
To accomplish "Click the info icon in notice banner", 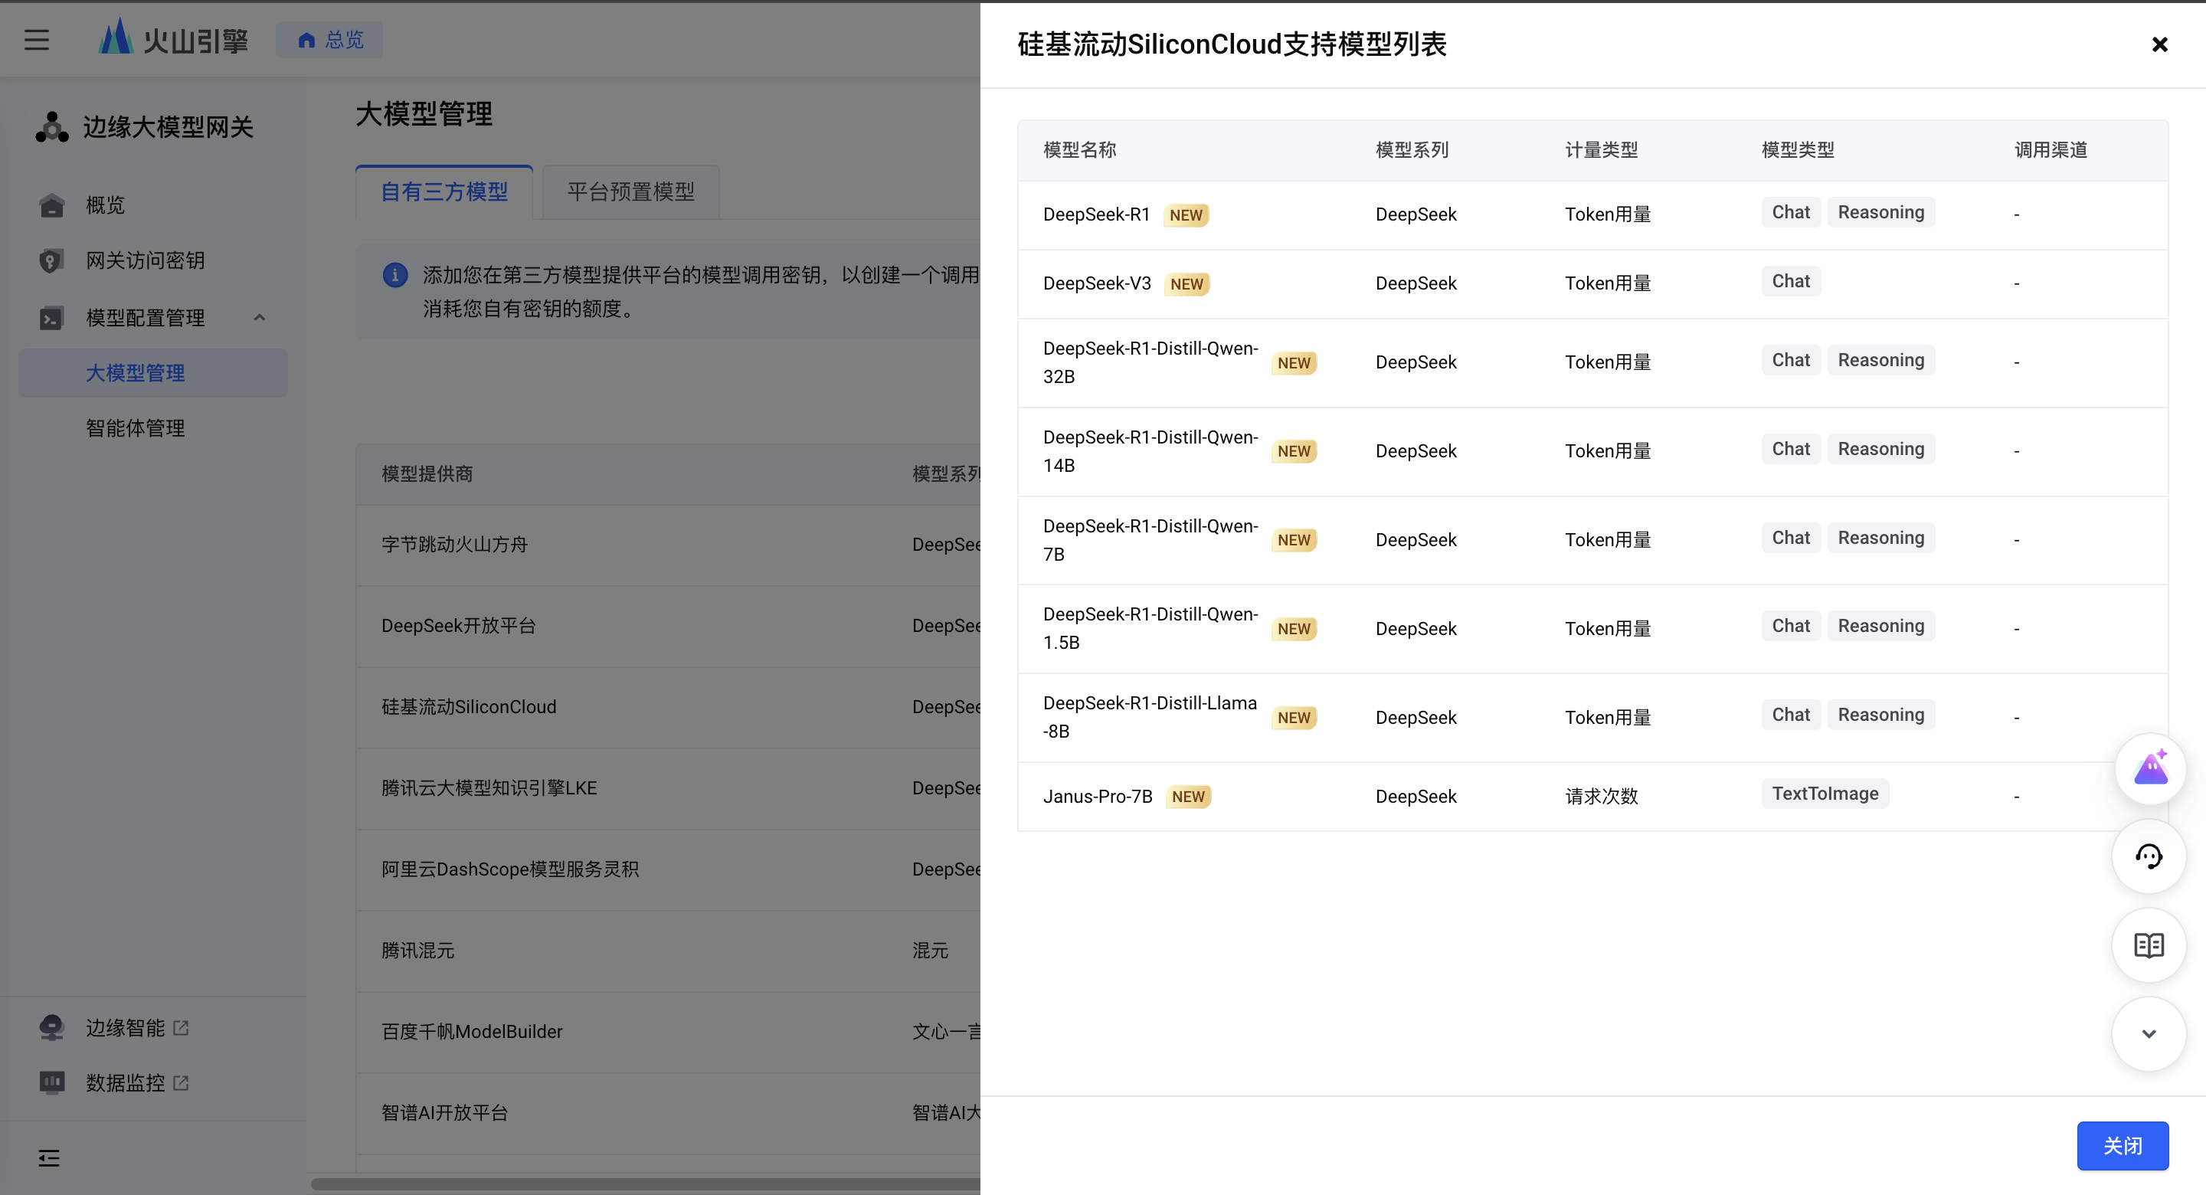I will point(394,275).
